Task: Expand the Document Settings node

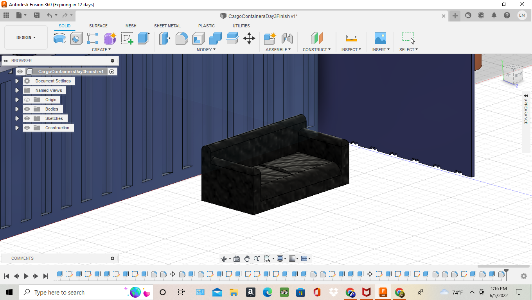Action: tap(17, 81)
